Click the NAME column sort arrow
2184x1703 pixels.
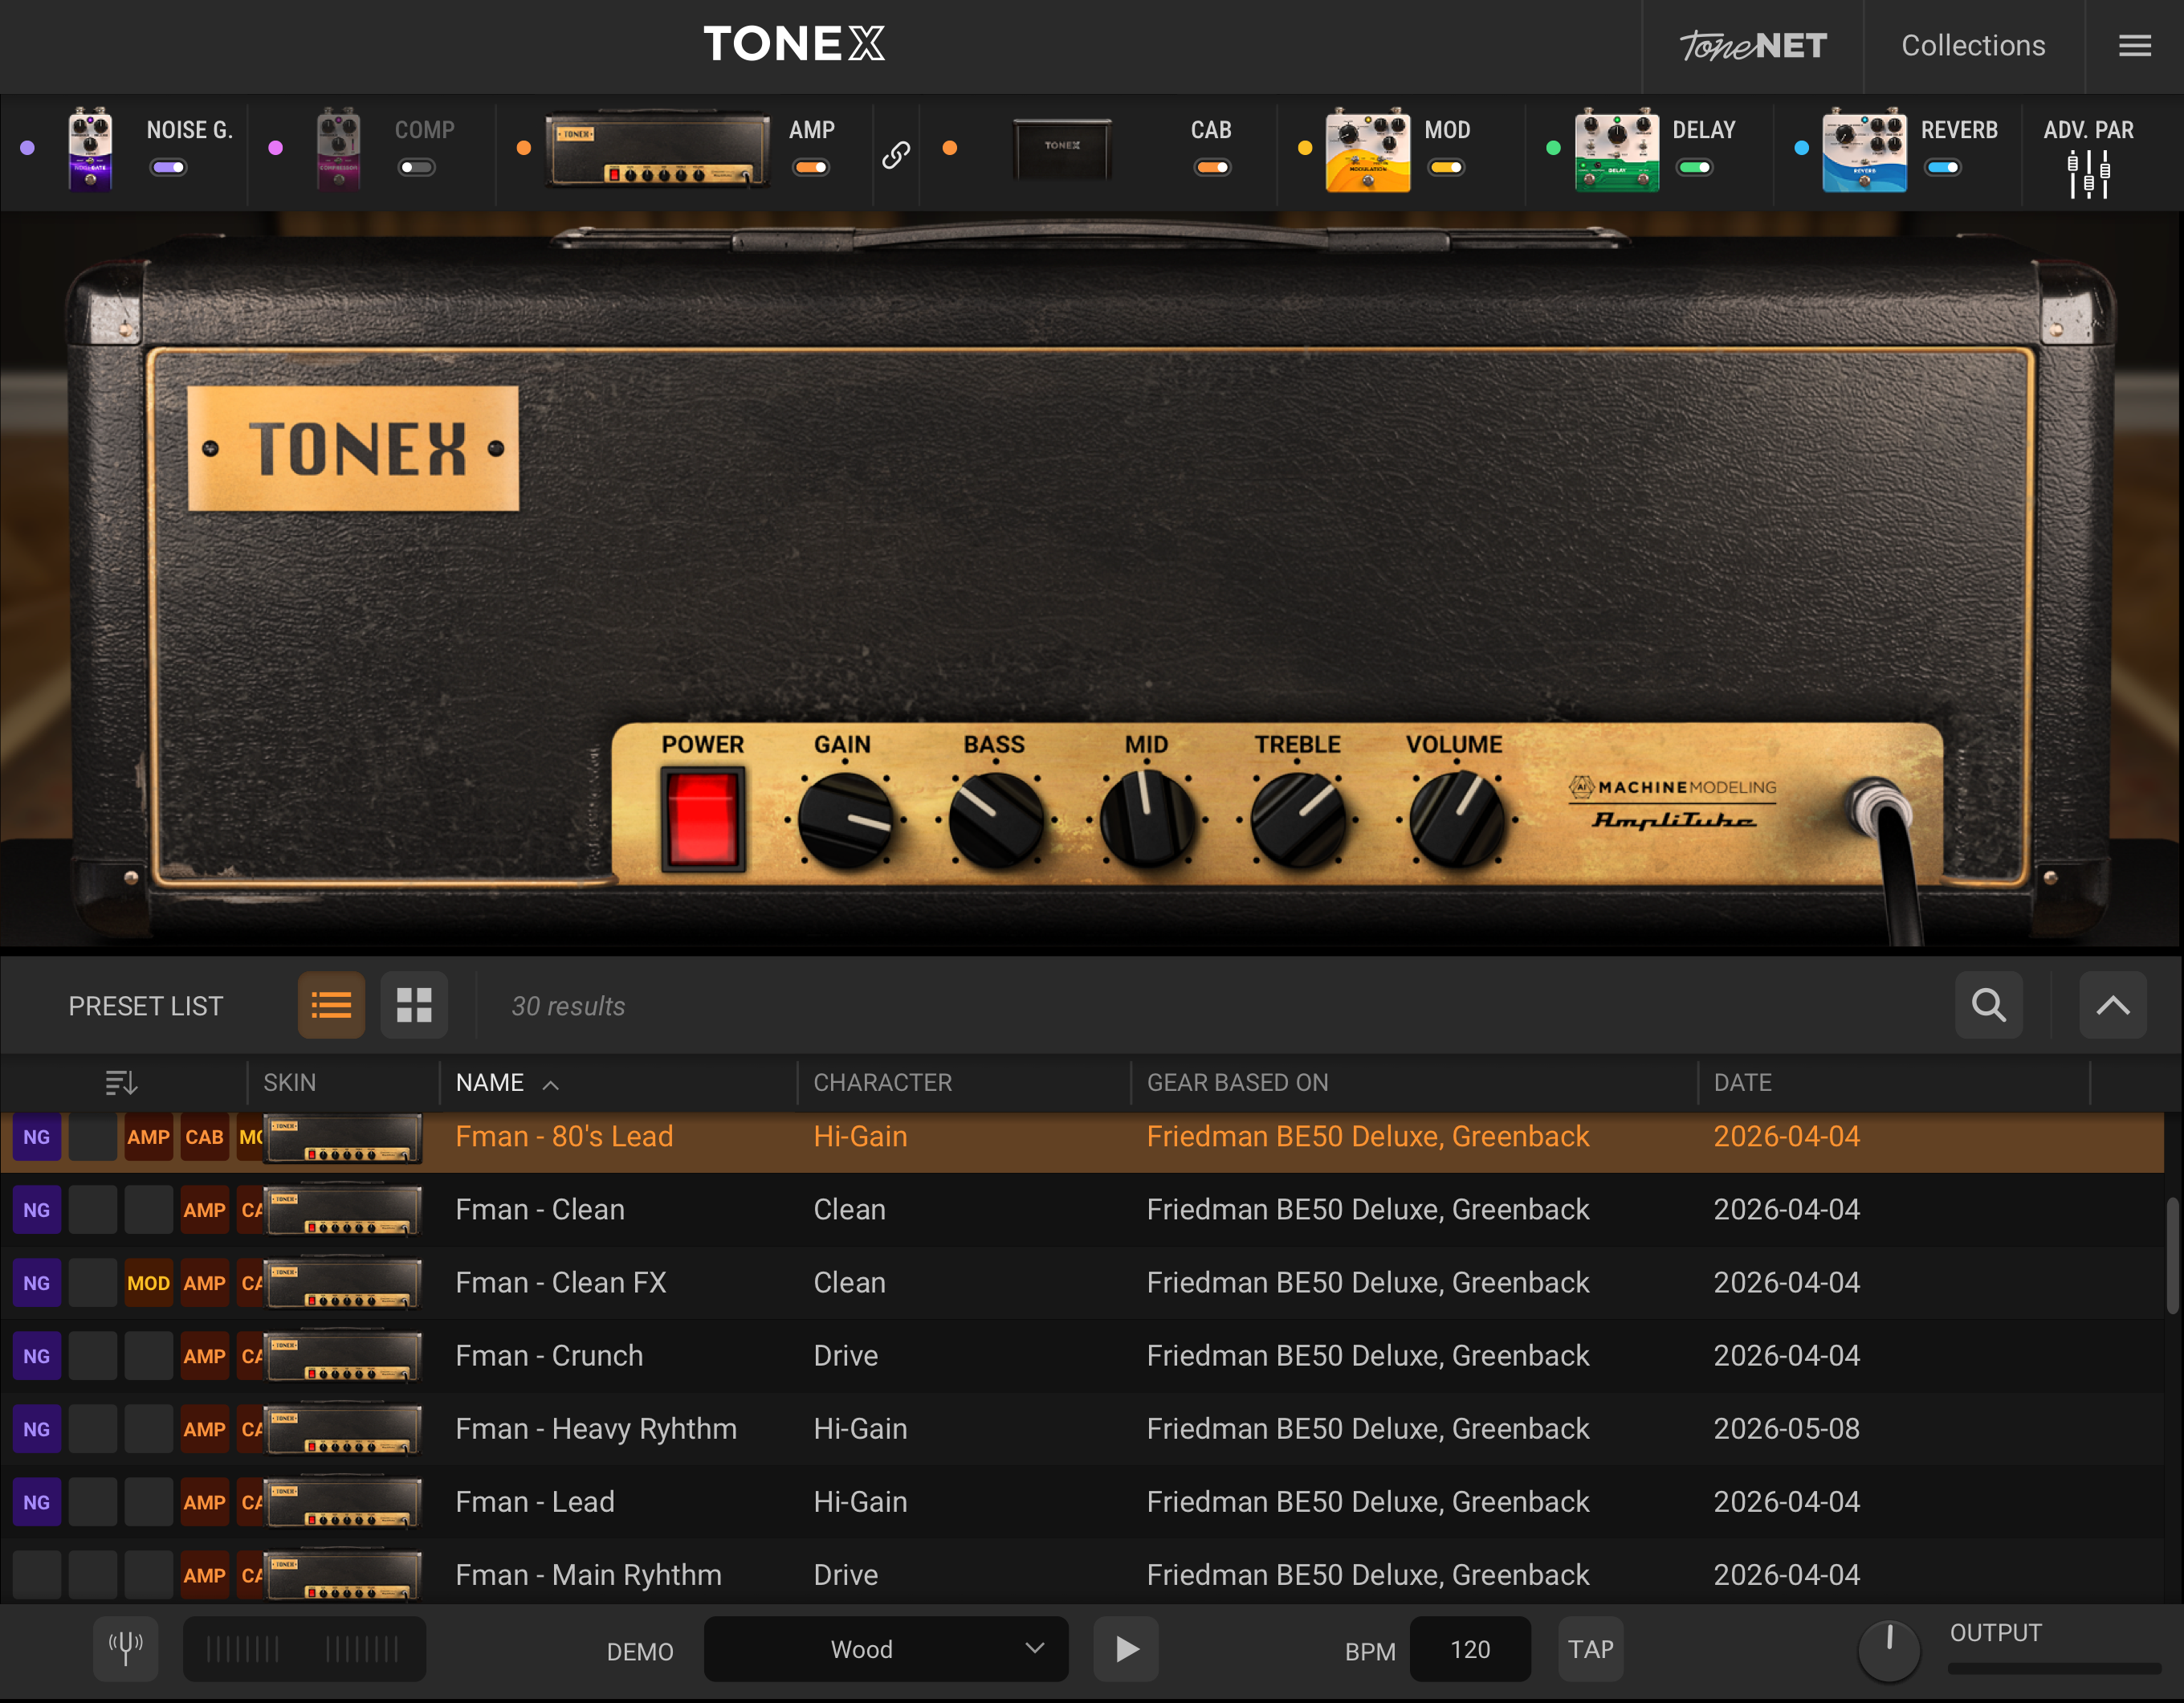click(x=551, y=1084)
